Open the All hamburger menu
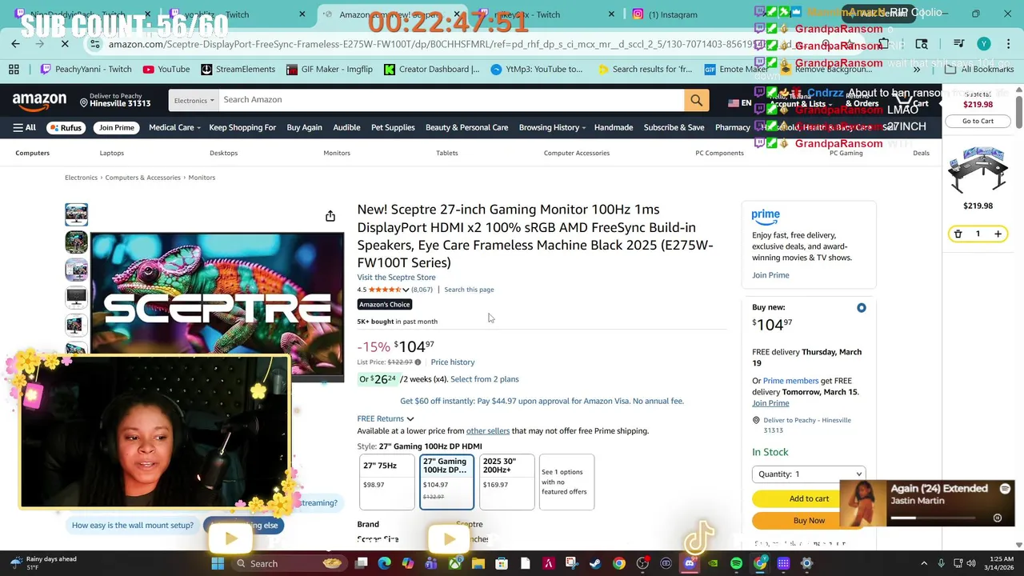Viewport: 1024px width, 576px height. point(24,127)
